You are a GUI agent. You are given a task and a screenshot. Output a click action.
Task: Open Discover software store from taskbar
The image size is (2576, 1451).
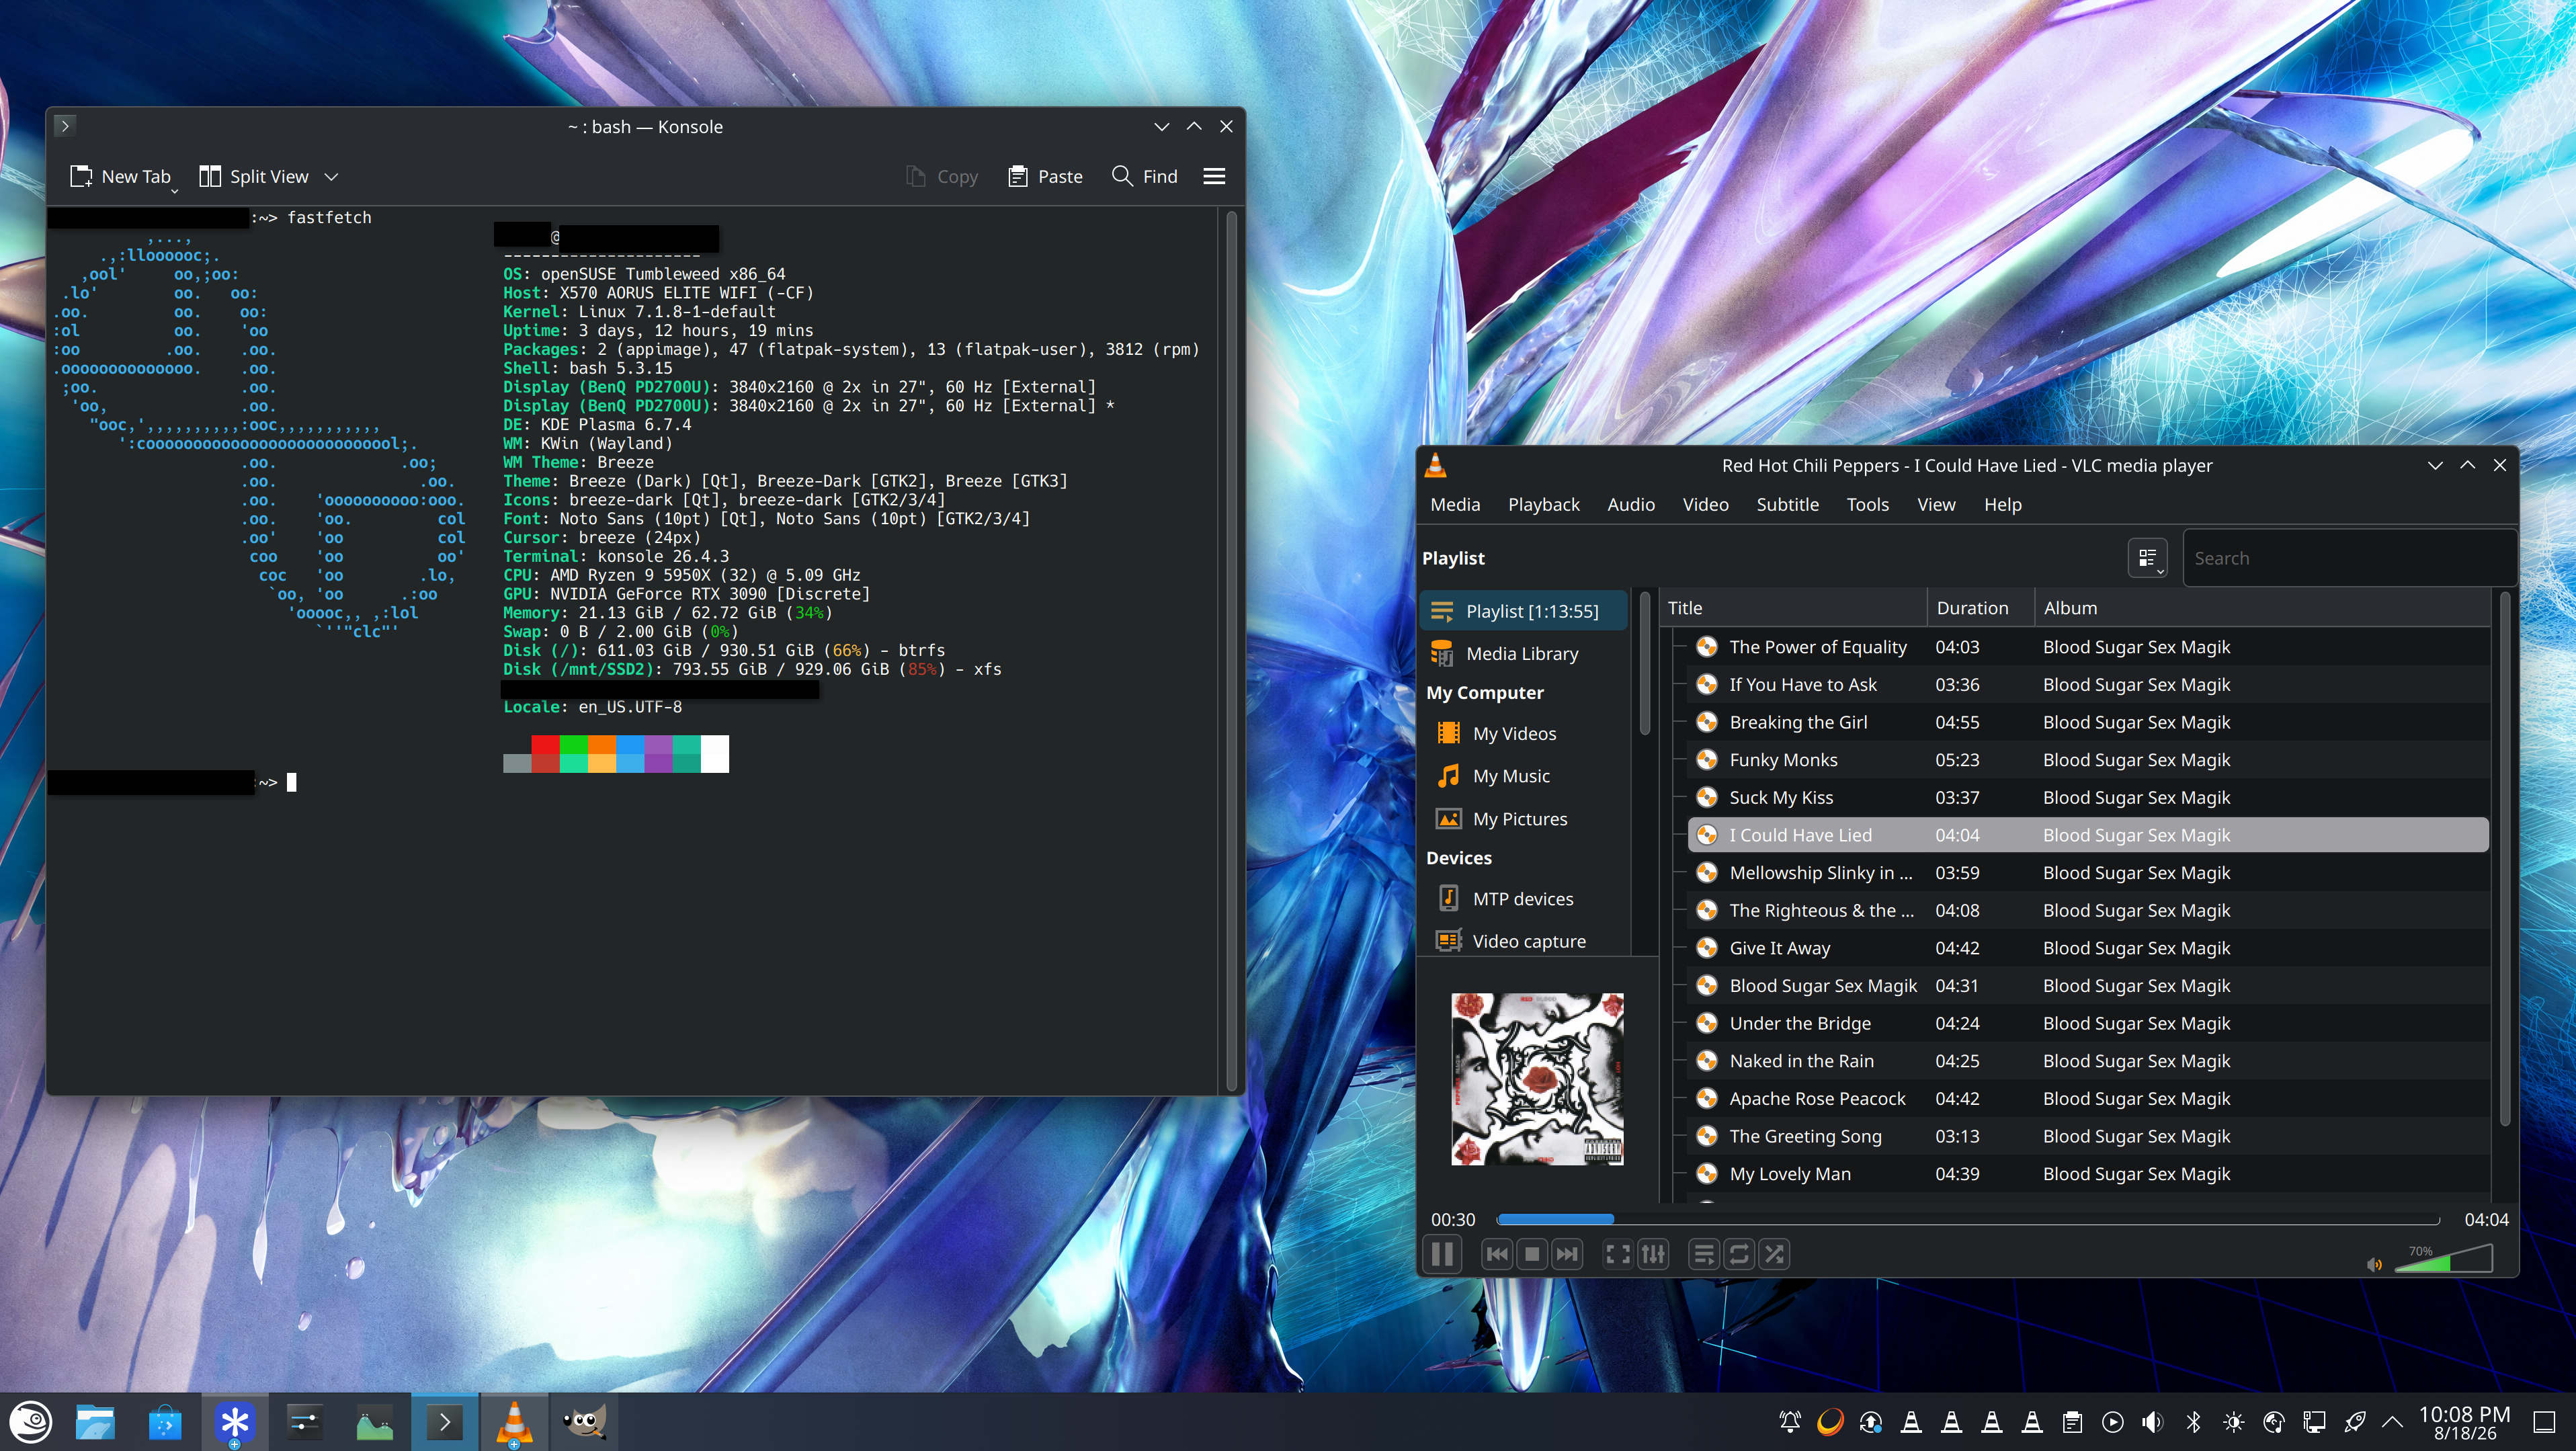click(165, 1422)
